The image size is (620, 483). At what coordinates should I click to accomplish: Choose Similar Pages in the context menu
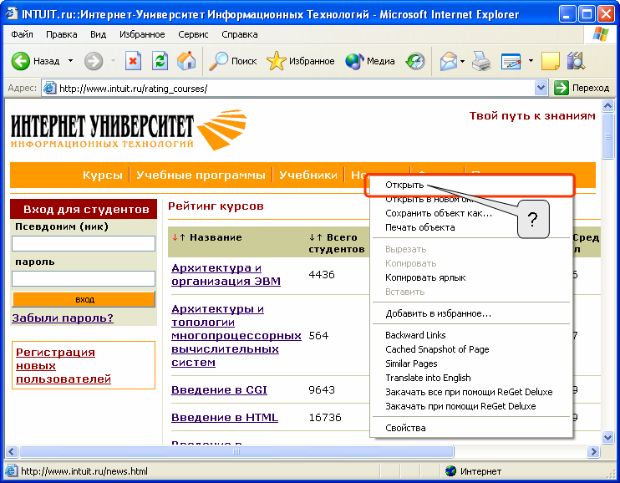click(x=471, y=364)
